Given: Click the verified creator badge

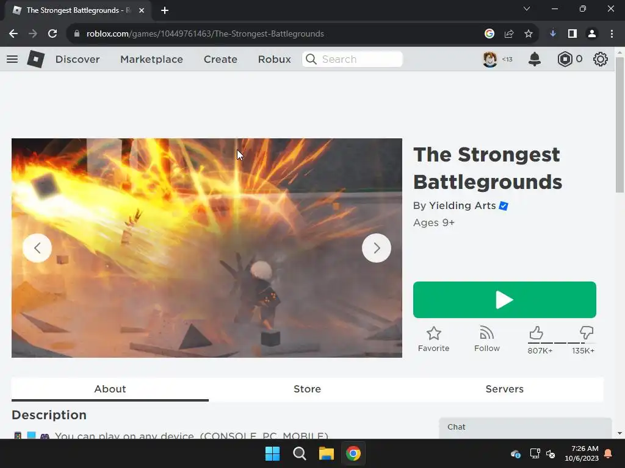Looking at the screenshot, I should (x=504, y=206).
